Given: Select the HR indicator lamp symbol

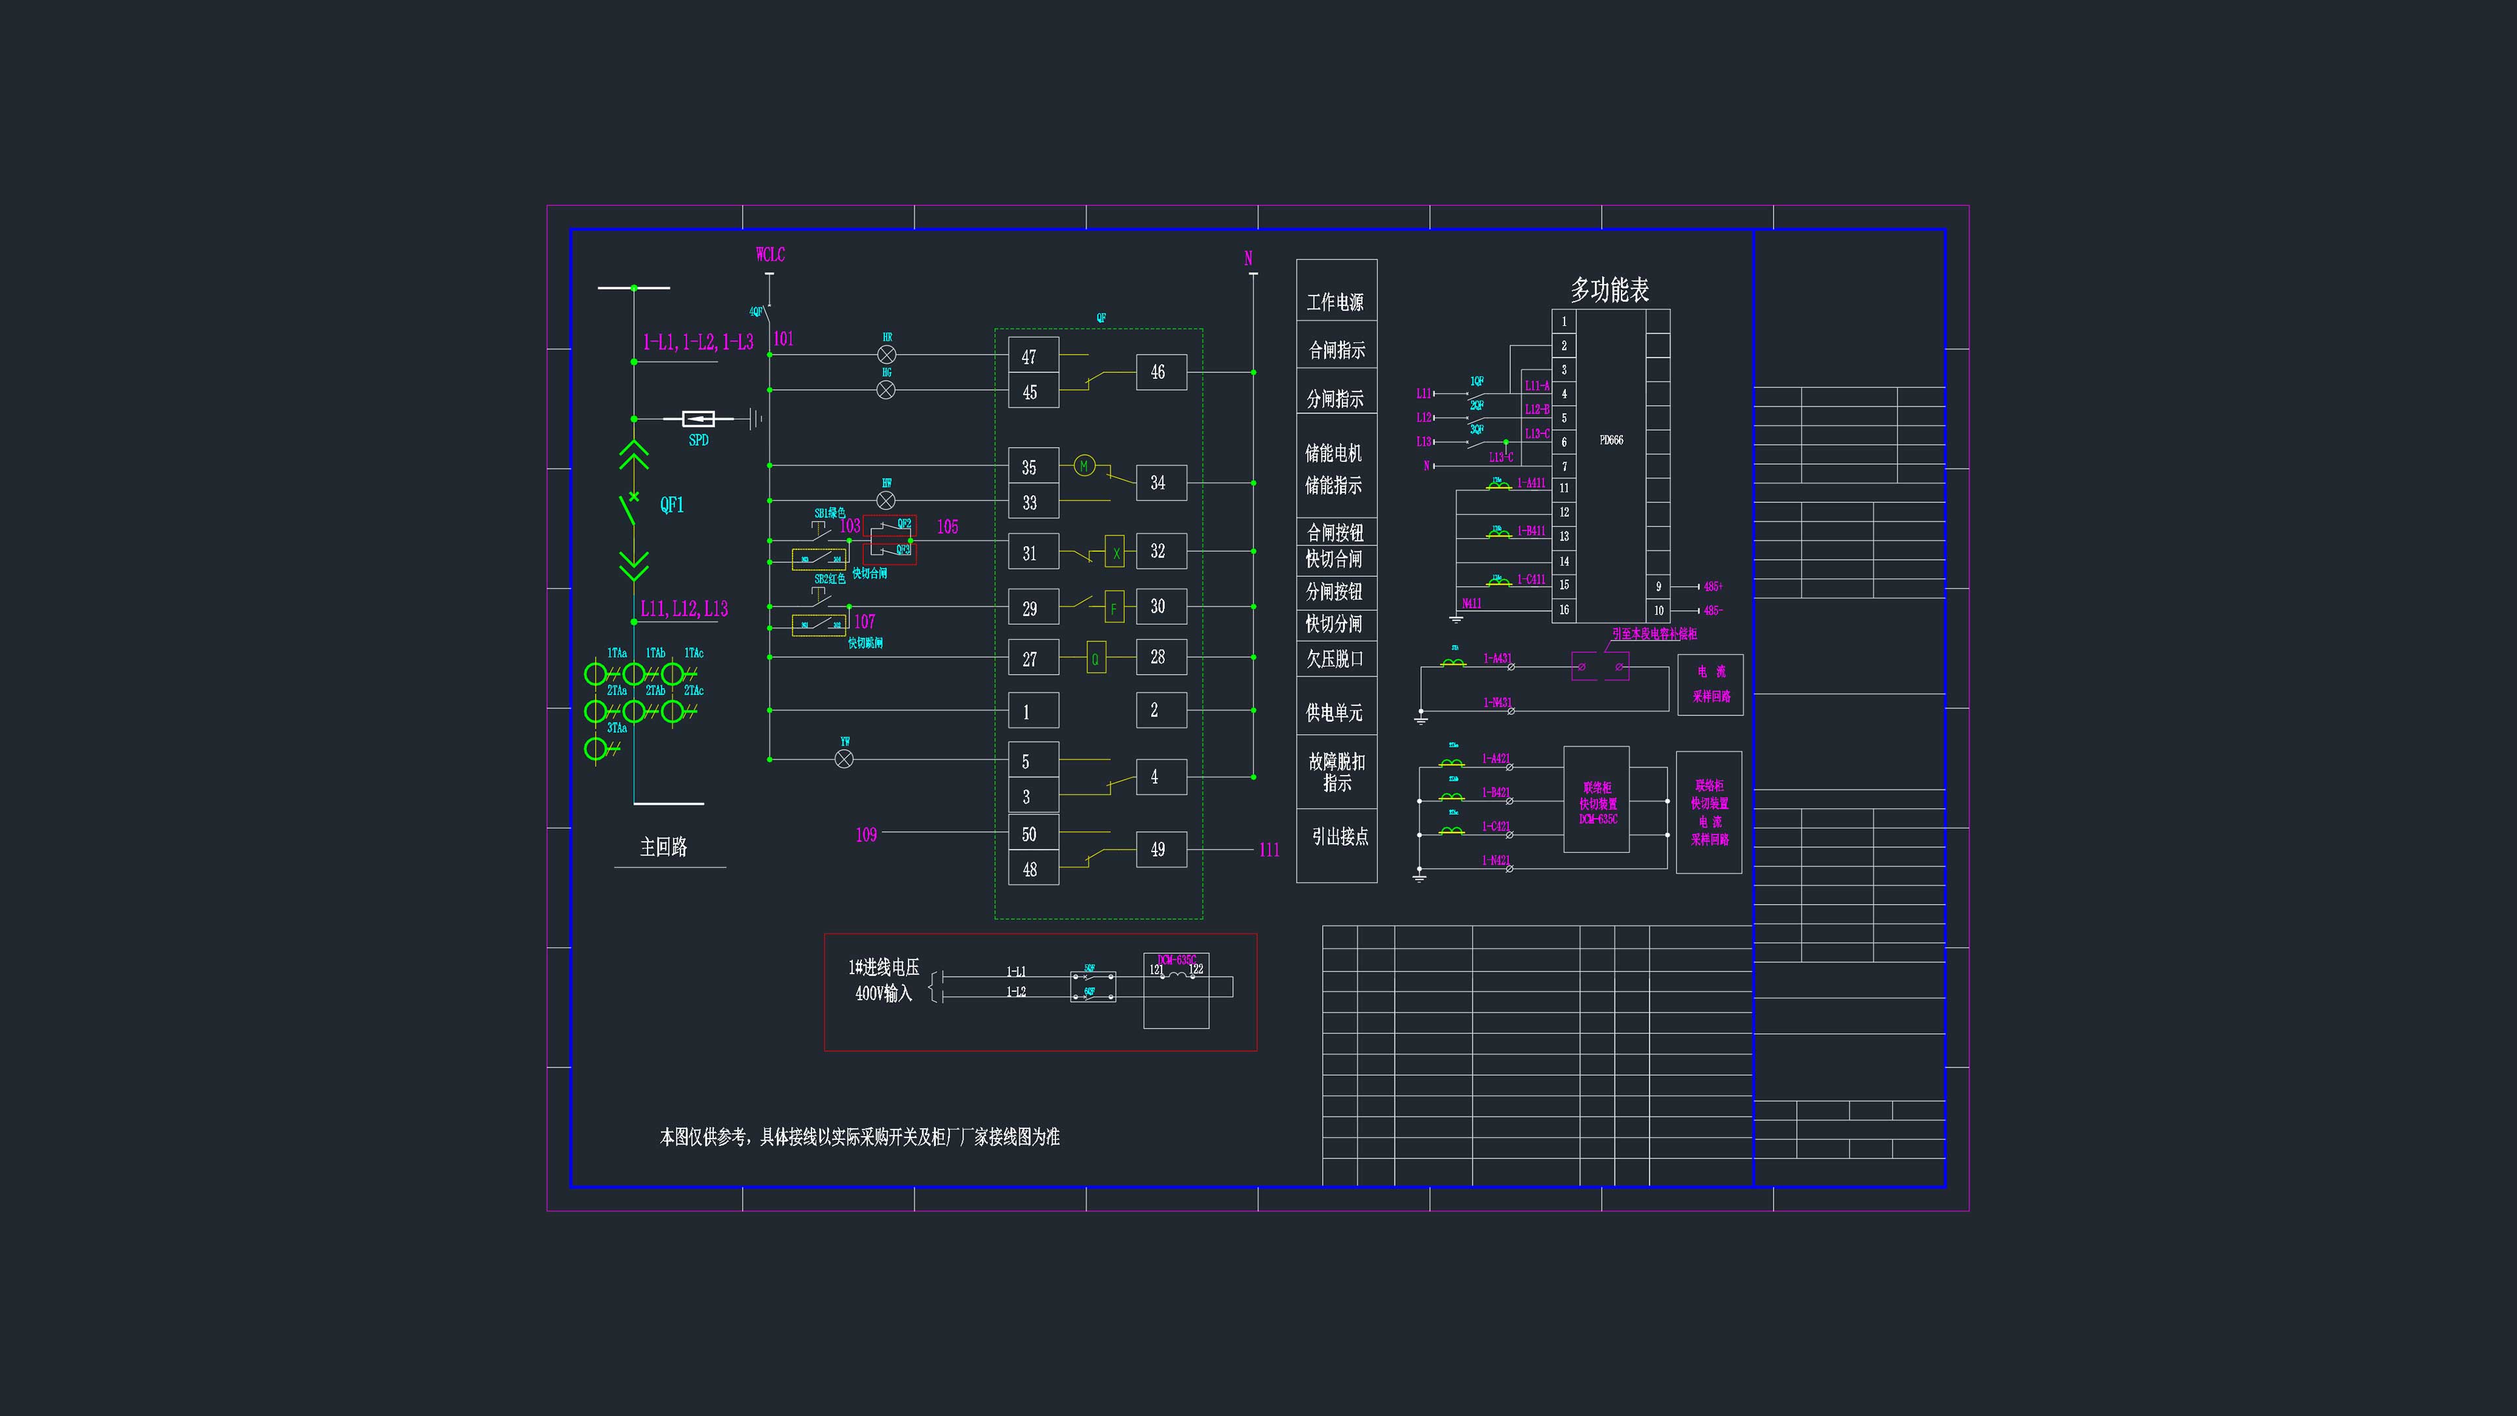Looking at the screenshot, I should coord(886,355).
